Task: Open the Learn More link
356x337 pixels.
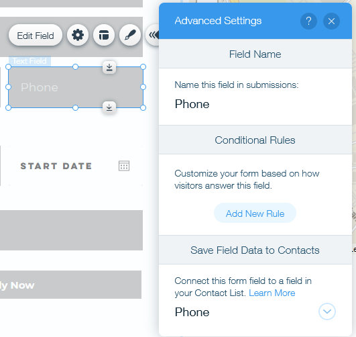Action: pyautogui.click(x=272, y=293)
